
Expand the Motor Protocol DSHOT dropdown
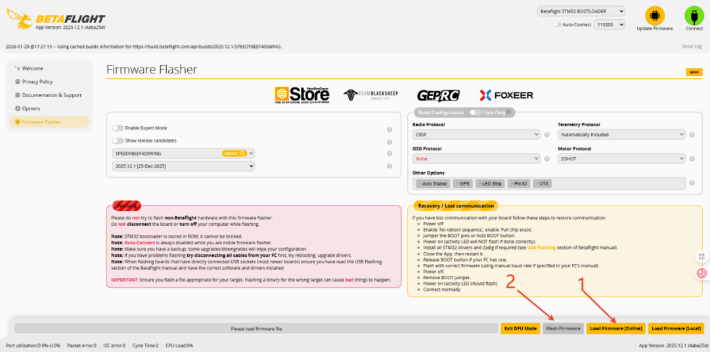[x=621, y=159]
